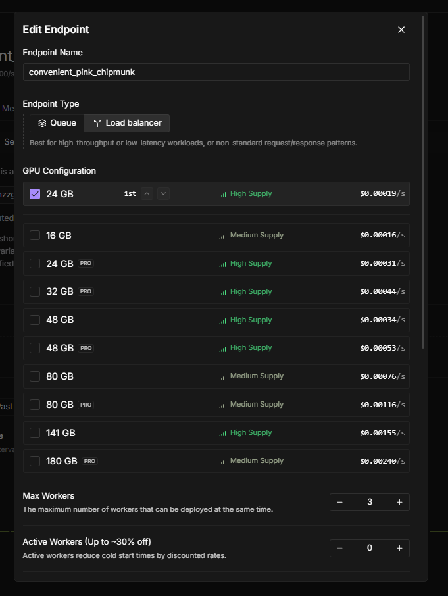Viewport: 448px width, 596px height.
Task: Move 24 GB priority down with arrow
Action: coord(164,193)
